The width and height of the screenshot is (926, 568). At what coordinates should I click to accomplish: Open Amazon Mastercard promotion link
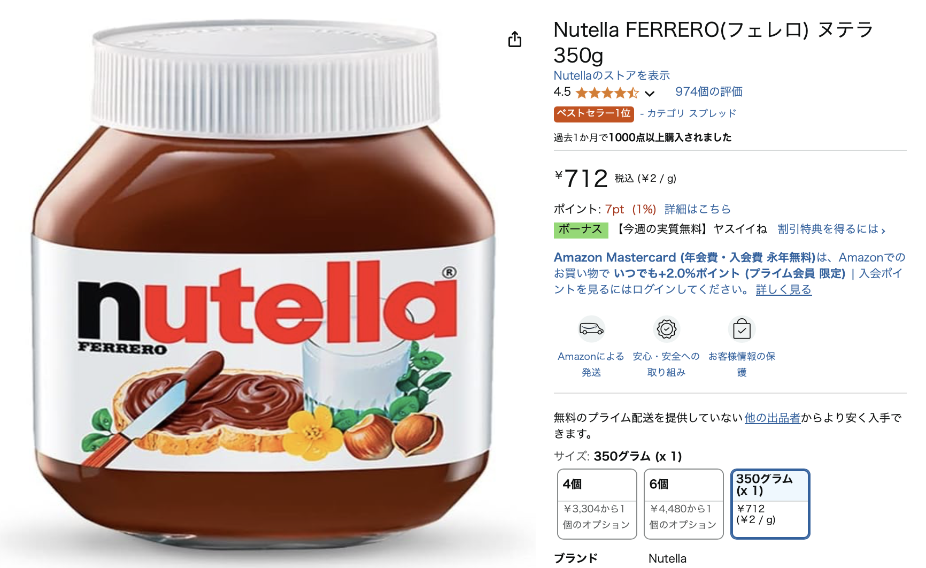click(x=684, y=257)
